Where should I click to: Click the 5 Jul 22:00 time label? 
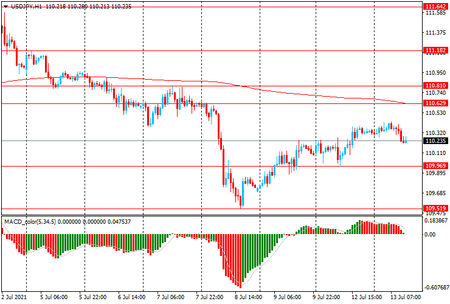[92, 297]
